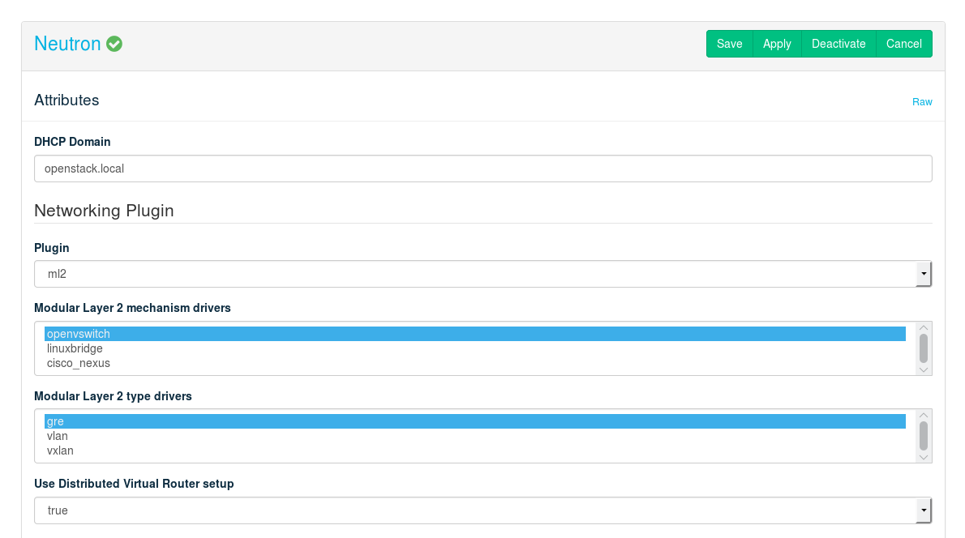
Task: Click the Neutron title link
Action: point(67,44)
